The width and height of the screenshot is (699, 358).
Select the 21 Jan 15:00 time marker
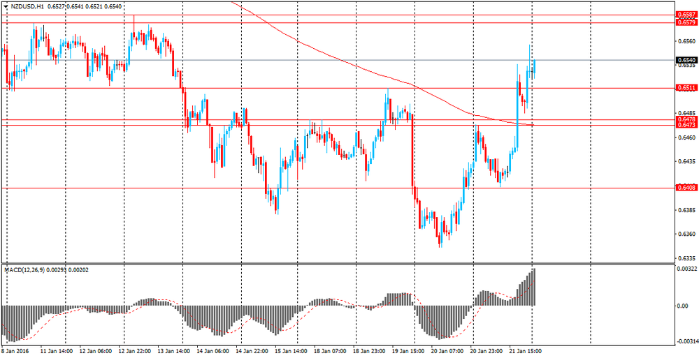tap(526, 351)
